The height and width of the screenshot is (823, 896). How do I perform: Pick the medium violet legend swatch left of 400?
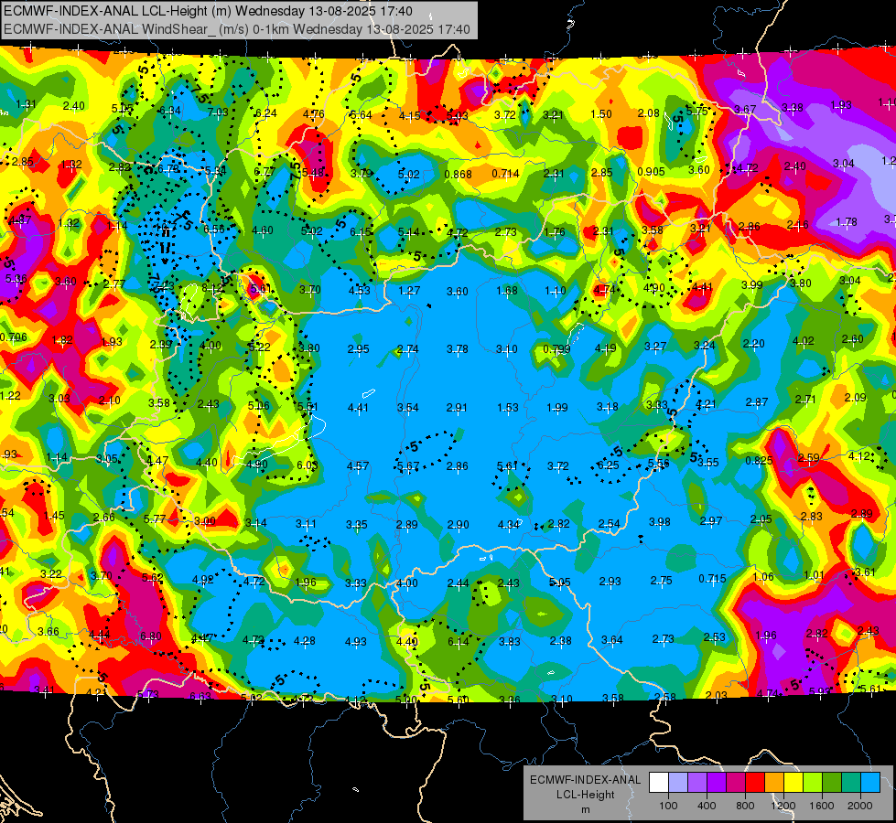tap(697, 783)
